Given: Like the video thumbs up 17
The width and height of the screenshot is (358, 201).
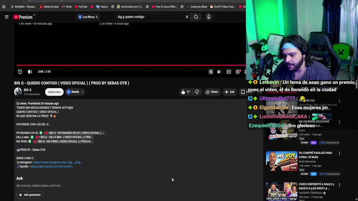Looking at the screenshot, I should 186,92.
